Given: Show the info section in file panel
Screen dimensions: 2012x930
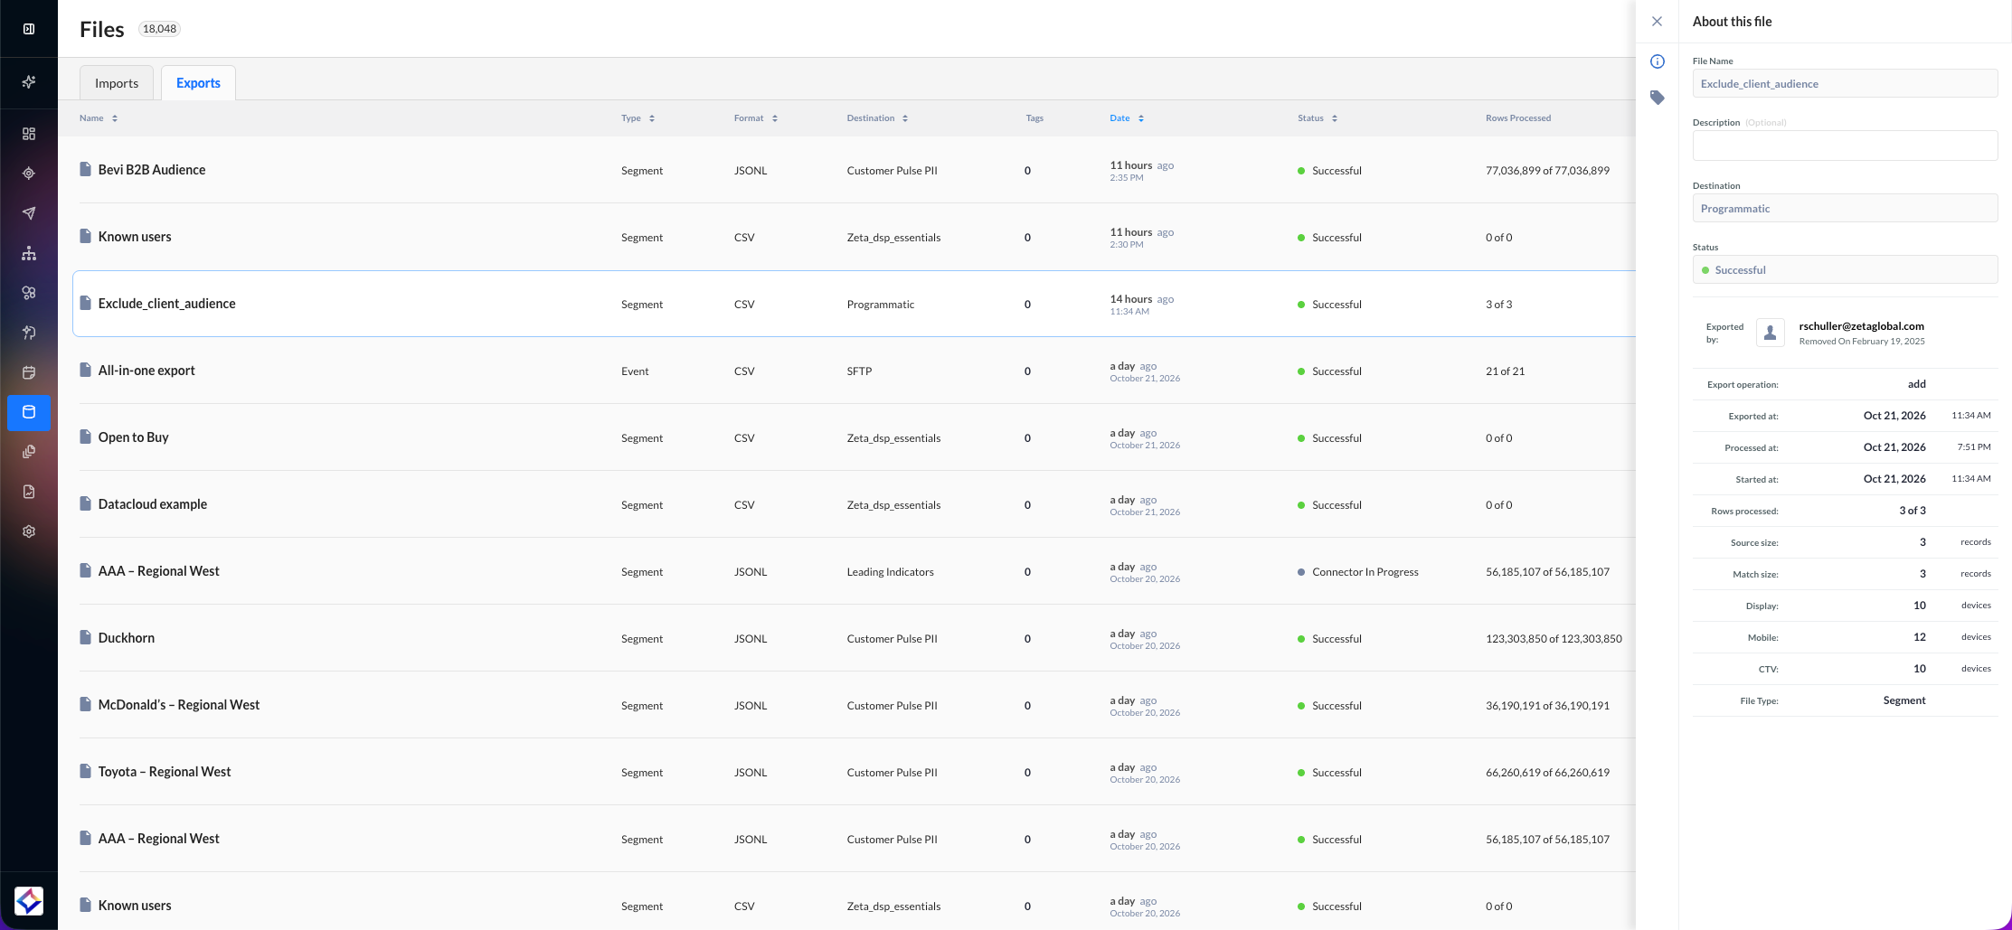Looking at the screenshot, I should coord(1658,61).
